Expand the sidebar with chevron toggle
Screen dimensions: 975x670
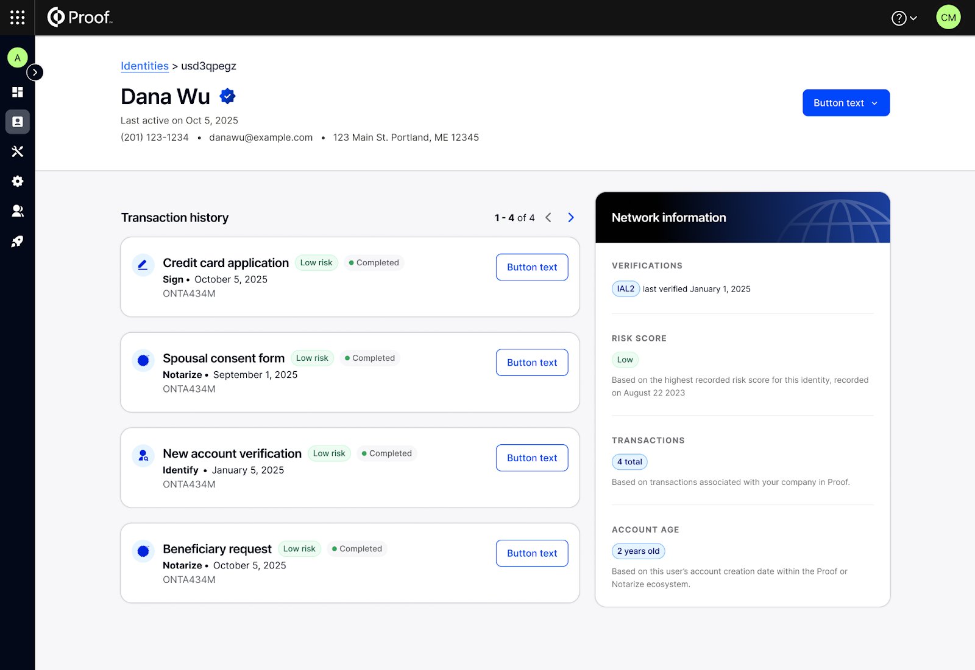35,72
